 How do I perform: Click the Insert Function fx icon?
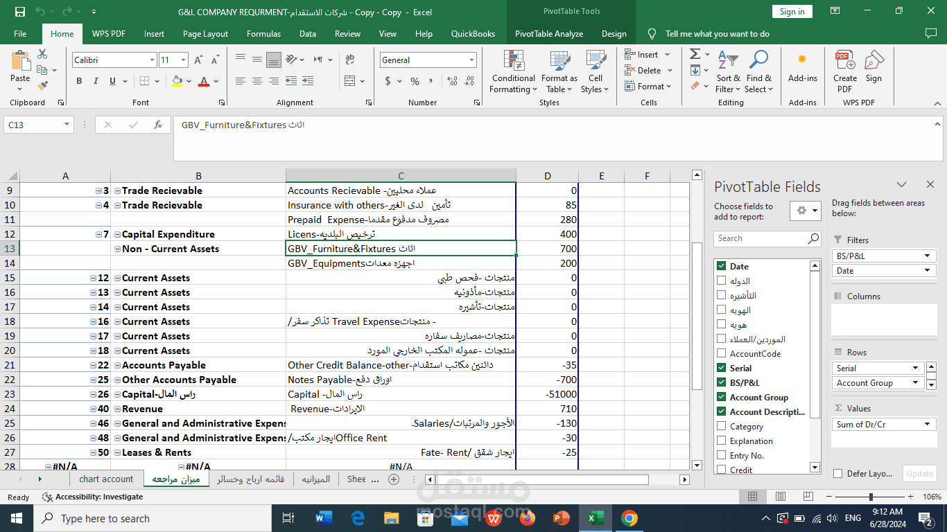point(158,125)
